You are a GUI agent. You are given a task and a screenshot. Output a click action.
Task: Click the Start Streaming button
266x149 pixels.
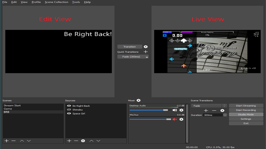point(246,106)
